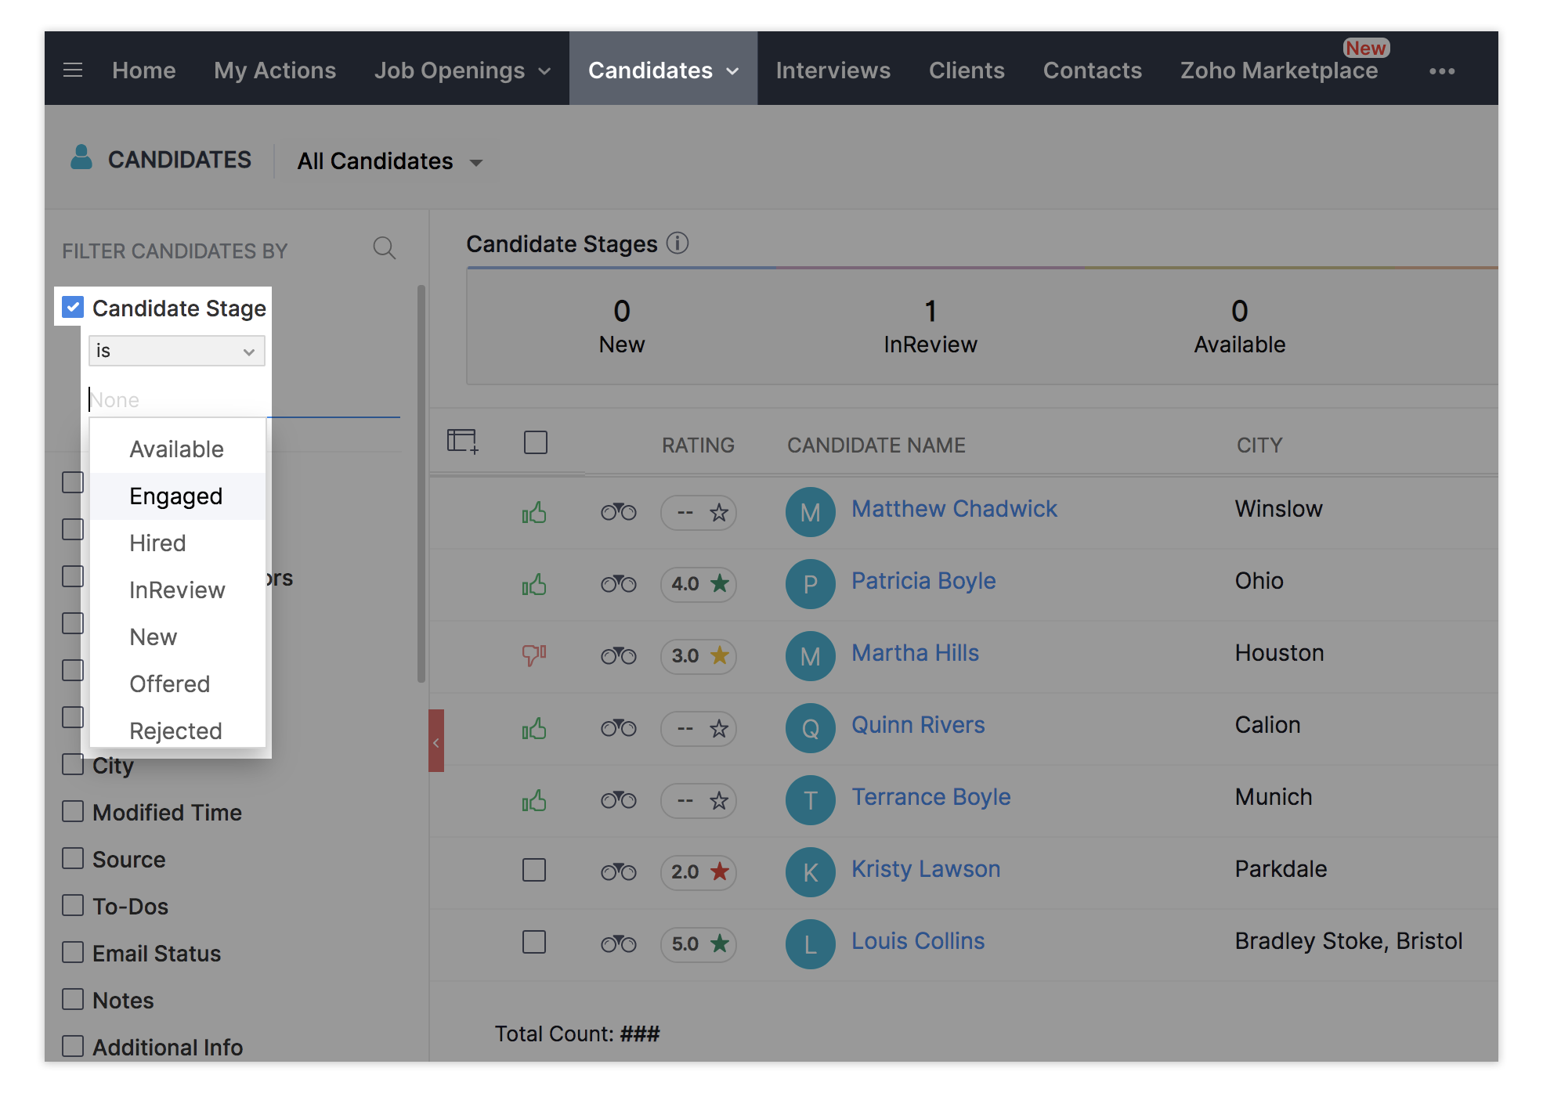
Task: Click star rating for Matthew Chadwick
Action: click(x=718, y=514)
